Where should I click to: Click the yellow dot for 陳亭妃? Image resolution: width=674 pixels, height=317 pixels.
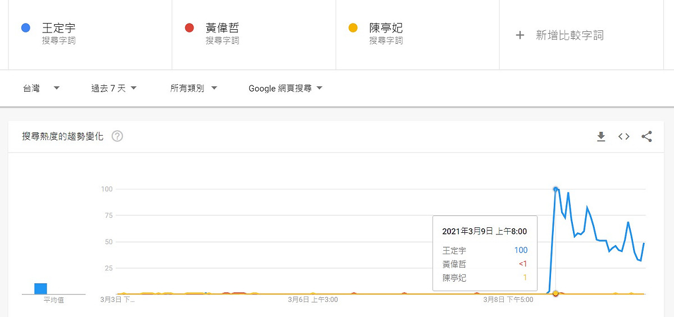click(x=353, y=28)
